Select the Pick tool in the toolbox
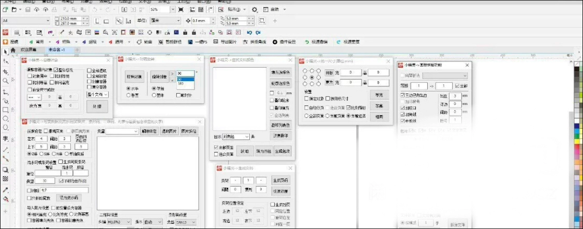This screenshot has height=229, width=583. click(x=5, y=51)
